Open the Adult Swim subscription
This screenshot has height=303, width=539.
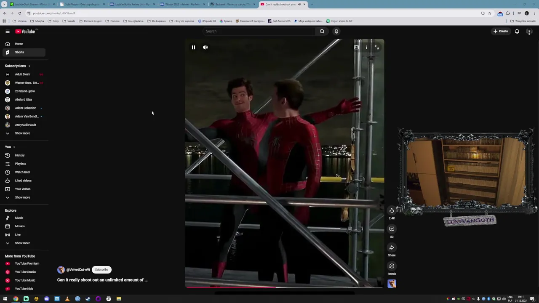pos(23,74)
